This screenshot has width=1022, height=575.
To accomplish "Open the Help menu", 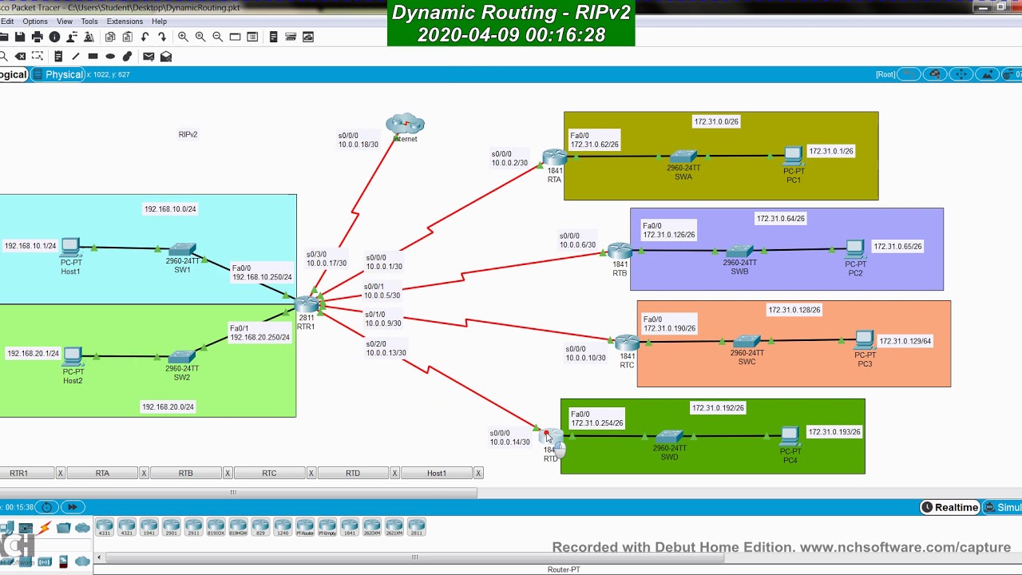I will coord(159,22).
